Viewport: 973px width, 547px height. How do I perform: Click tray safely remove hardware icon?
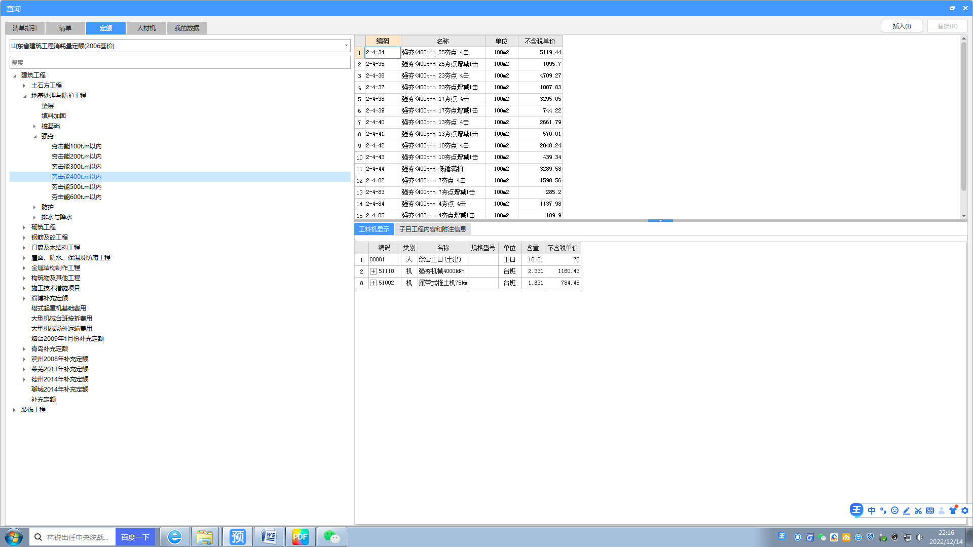coord(883,537)
